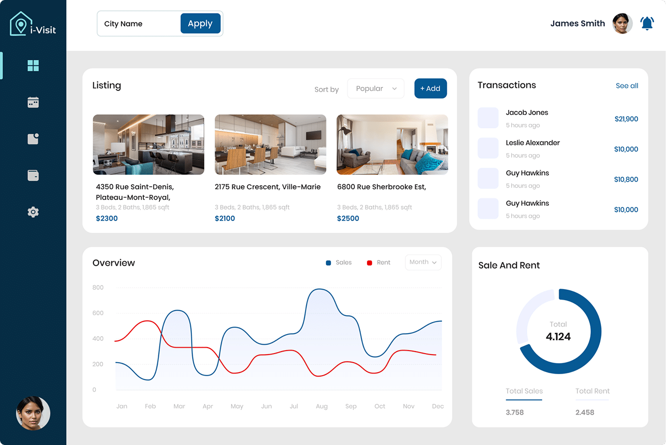Click the 4.124 total value

558,337
